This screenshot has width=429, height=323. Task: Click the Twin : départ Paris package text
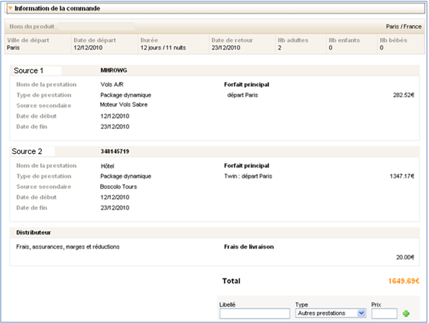click(x=248, y=176)
